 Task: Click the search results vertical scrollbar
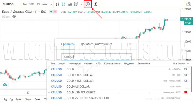[191, 79]
